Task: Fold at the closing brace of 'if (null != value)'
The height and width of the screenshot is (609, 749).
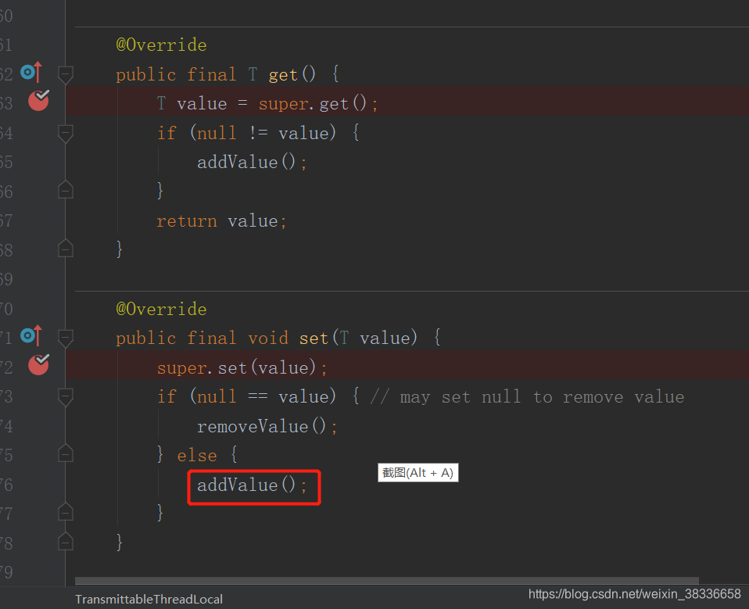Action: [x=66, y=190]
